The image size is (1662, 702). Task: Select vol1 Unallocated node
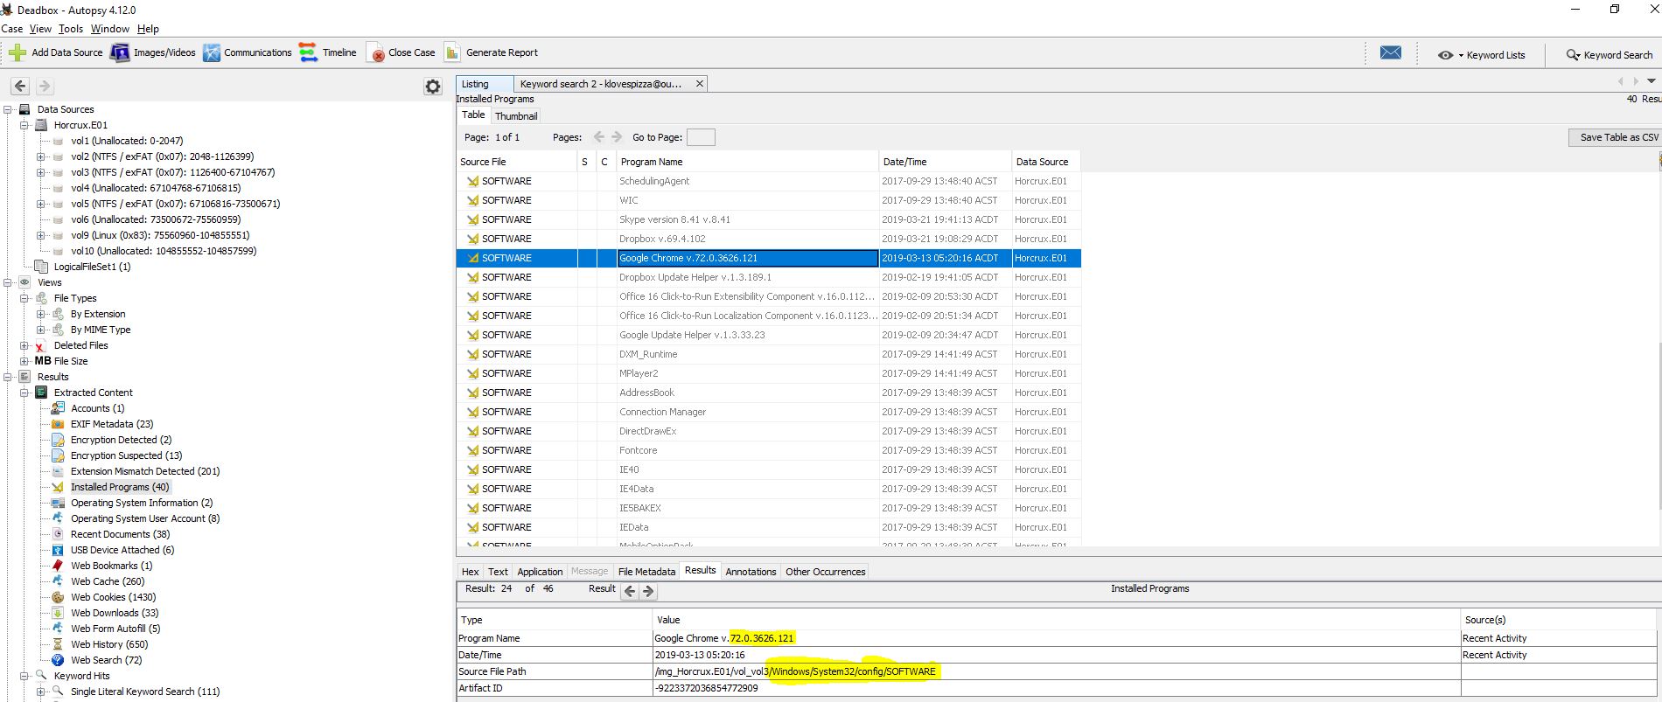coord(127,141)
